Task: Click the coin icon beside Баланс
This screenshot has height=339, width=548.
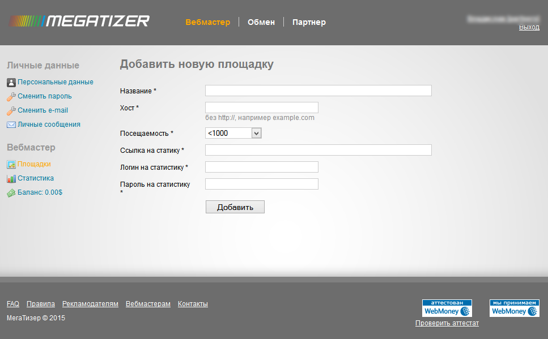Action: (x=11, y=192)
